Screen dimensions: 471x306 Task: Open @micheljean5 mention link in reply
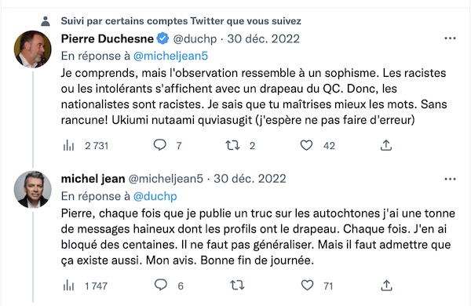click(x=170, y=56)
